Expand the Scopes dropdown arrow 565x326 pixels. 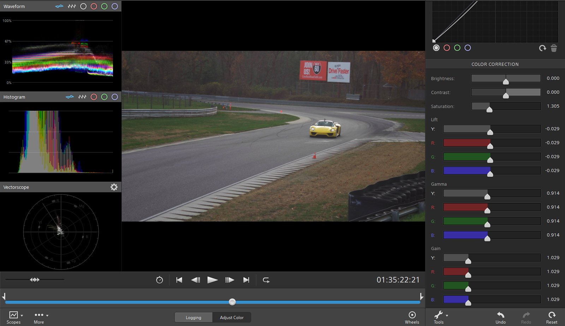pos(22,315)
